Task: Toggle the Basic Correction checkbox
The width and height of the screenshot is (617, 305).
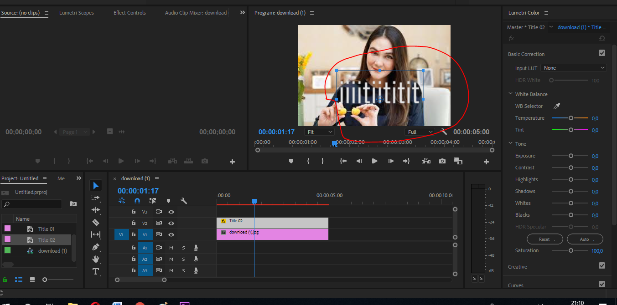Action: tap(602, 53)
